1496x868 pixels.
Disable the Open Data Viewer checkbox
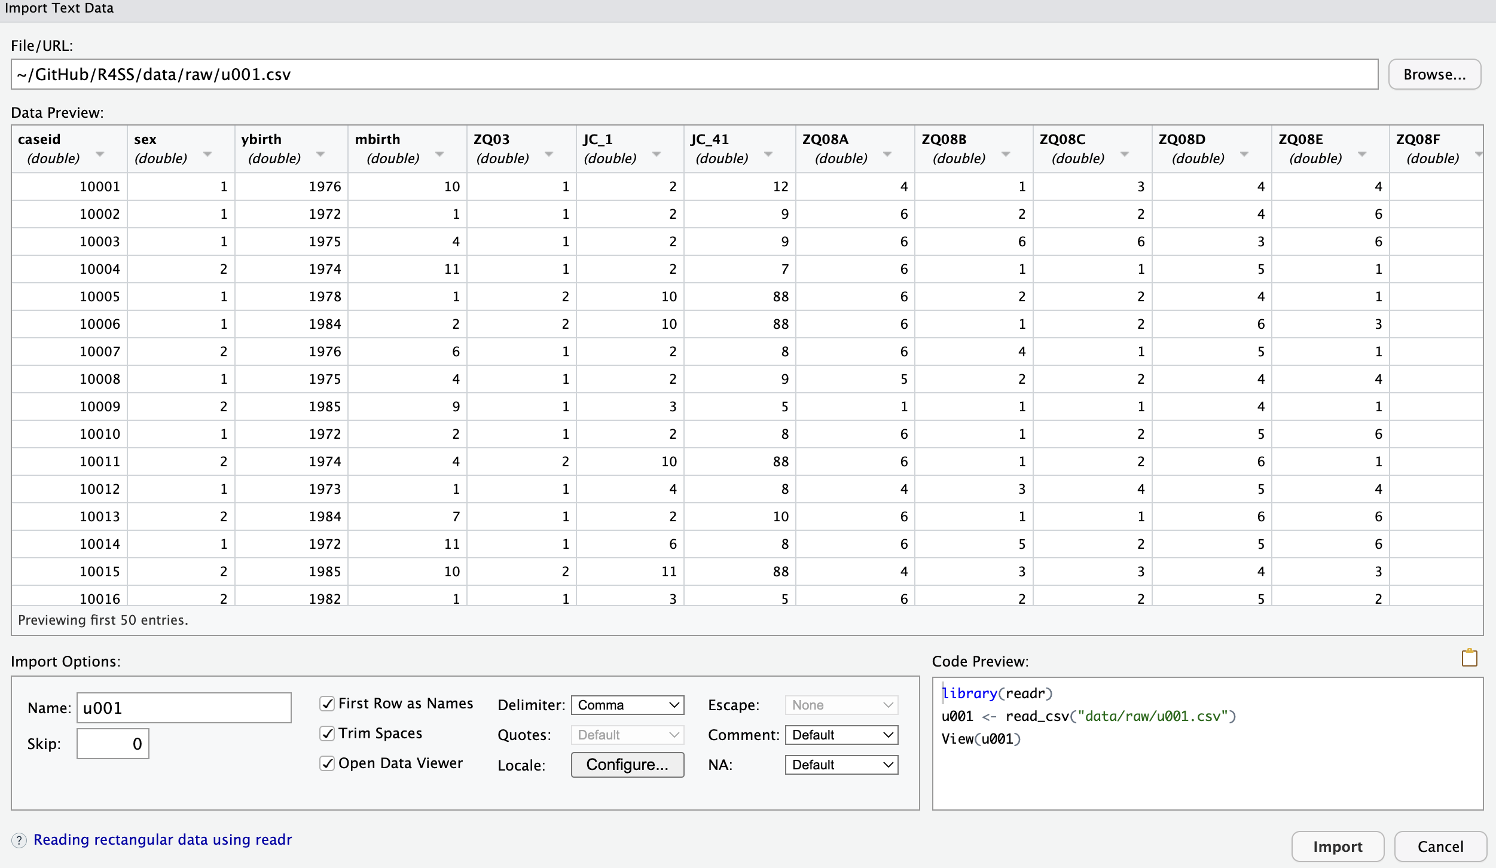(x=327, y=763)
